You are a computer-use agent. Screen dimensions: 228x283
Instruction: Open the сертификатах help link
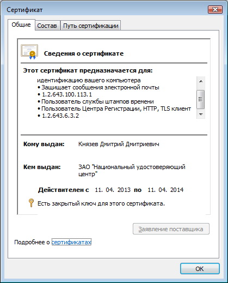pos(71,242)
